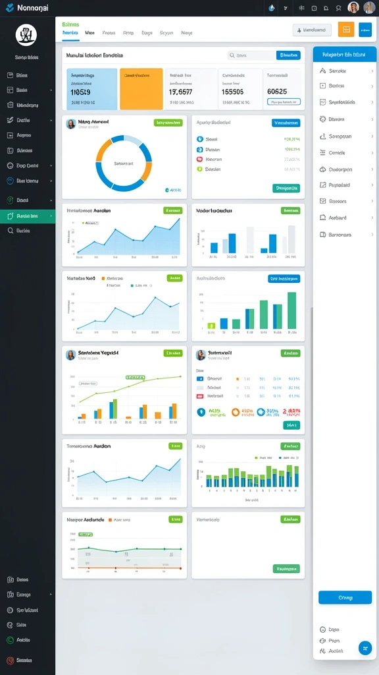Viewport: 379px width, 675px height.
Task: Click the green button in the donut chart card
Action: pos(168,123)
